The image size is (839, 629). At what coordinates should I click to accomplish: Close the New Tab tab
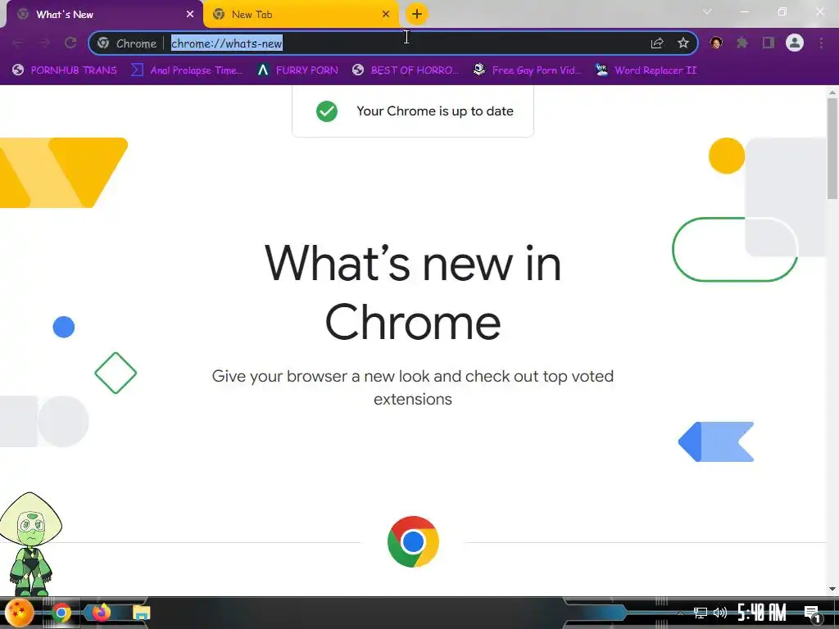pyautogui.click(x=386, y=15)
